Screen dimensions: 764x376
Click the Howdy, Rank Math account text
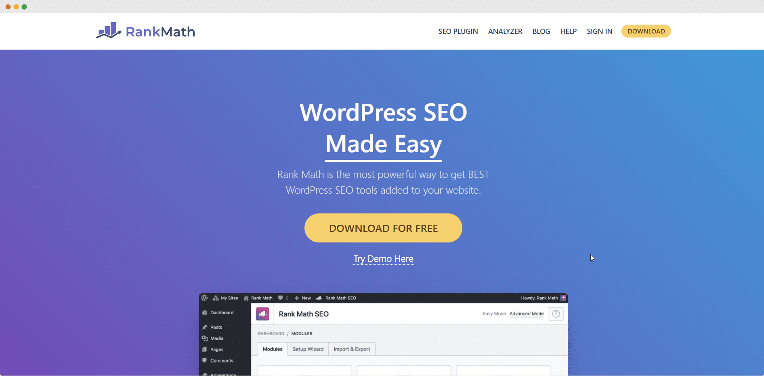tap(539, 298)
